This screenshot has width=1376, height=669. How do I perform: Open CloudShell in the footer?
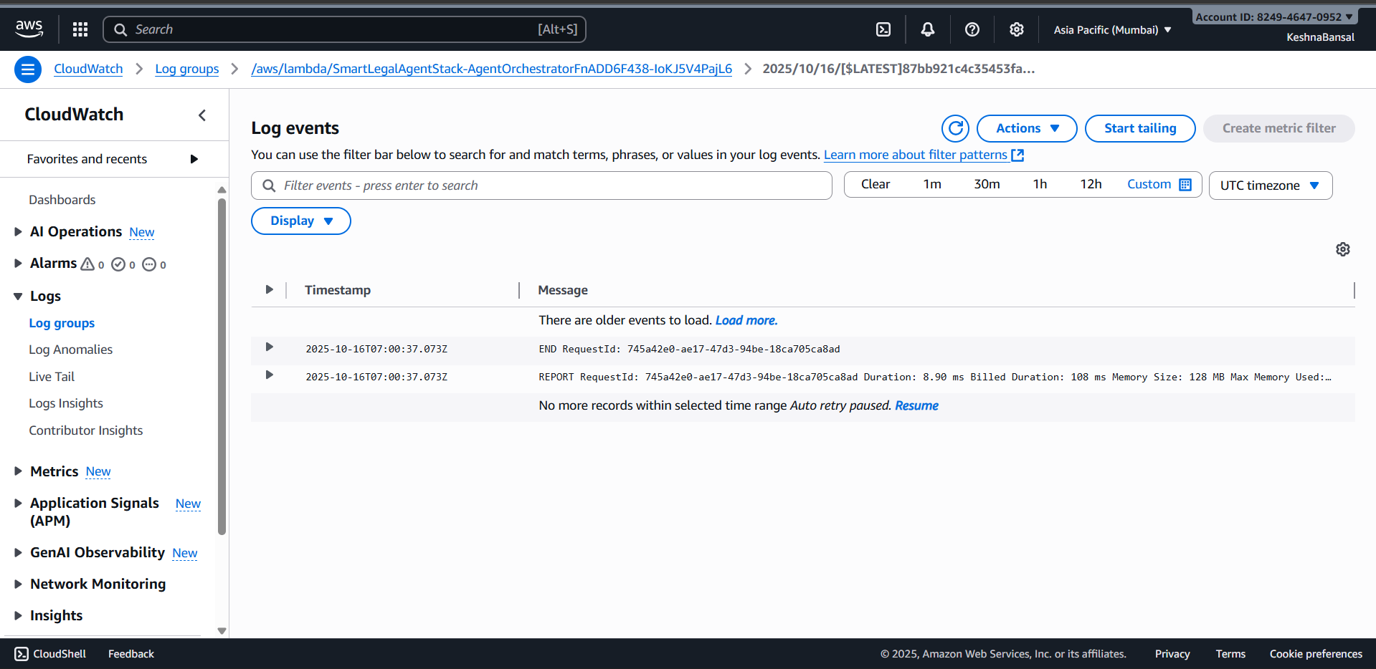pos(50,654)
